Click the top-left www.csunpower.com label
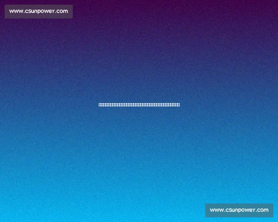The image size is (278, 222). (x=38, y=12)
